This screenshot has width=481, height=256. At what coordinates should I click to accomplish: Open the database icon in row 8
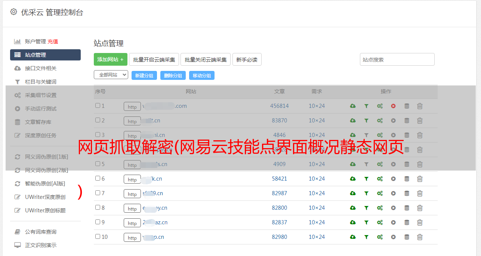point(407,208)
